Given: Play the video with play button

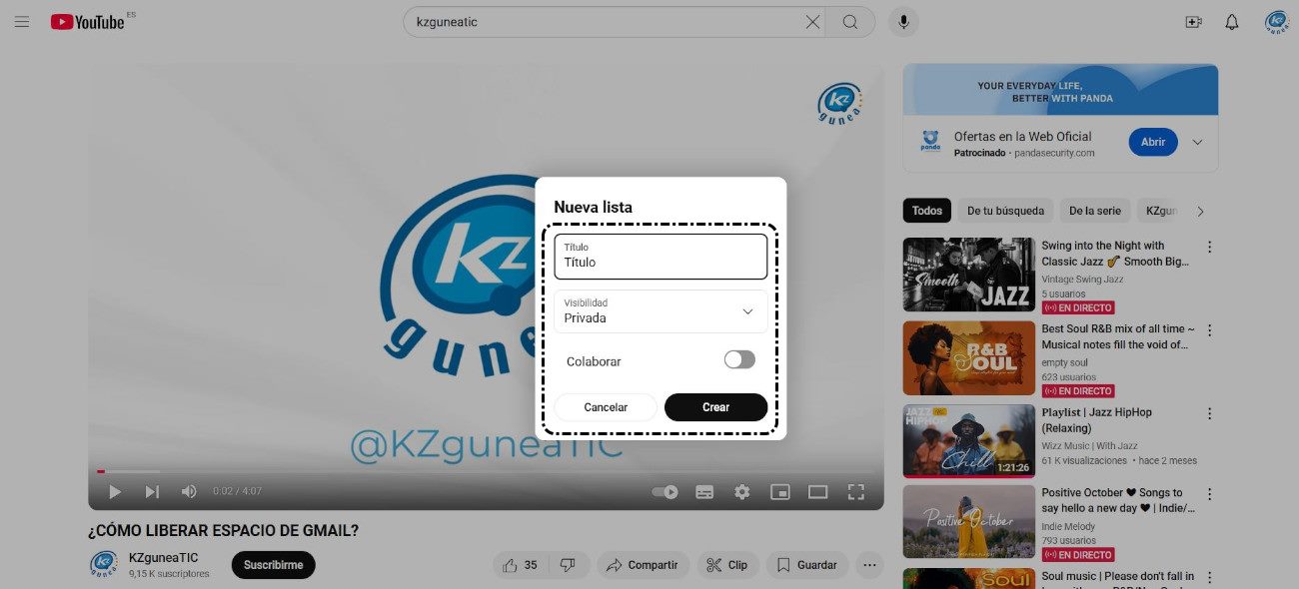Looking at the screenshot, I should tap(115, 491).
